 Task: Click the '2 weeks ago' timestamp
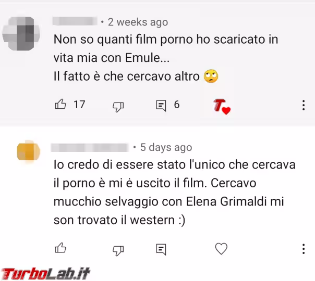pyautogui.click(x=138, y=22)
